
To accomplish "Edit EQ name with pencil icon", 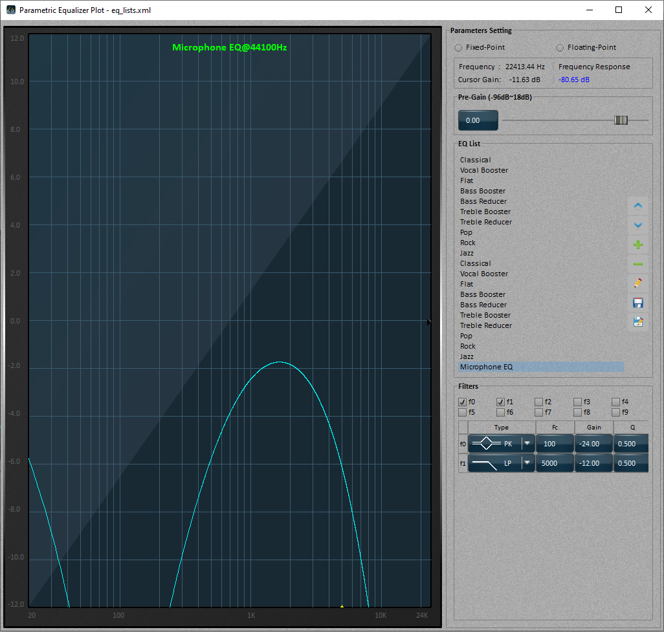I will click(637, 283).
